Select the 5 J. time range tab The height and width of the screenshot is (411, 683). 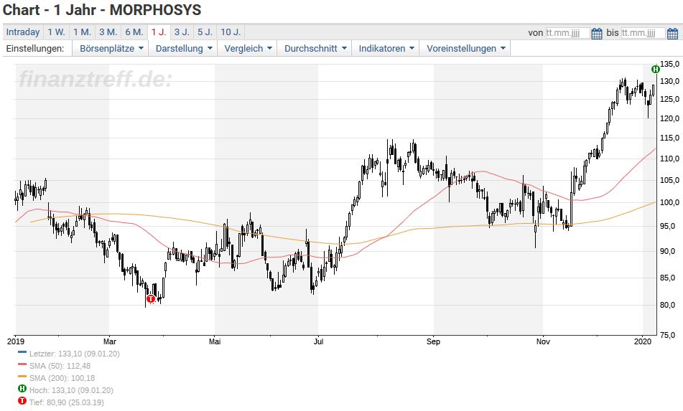pos(205,32)
